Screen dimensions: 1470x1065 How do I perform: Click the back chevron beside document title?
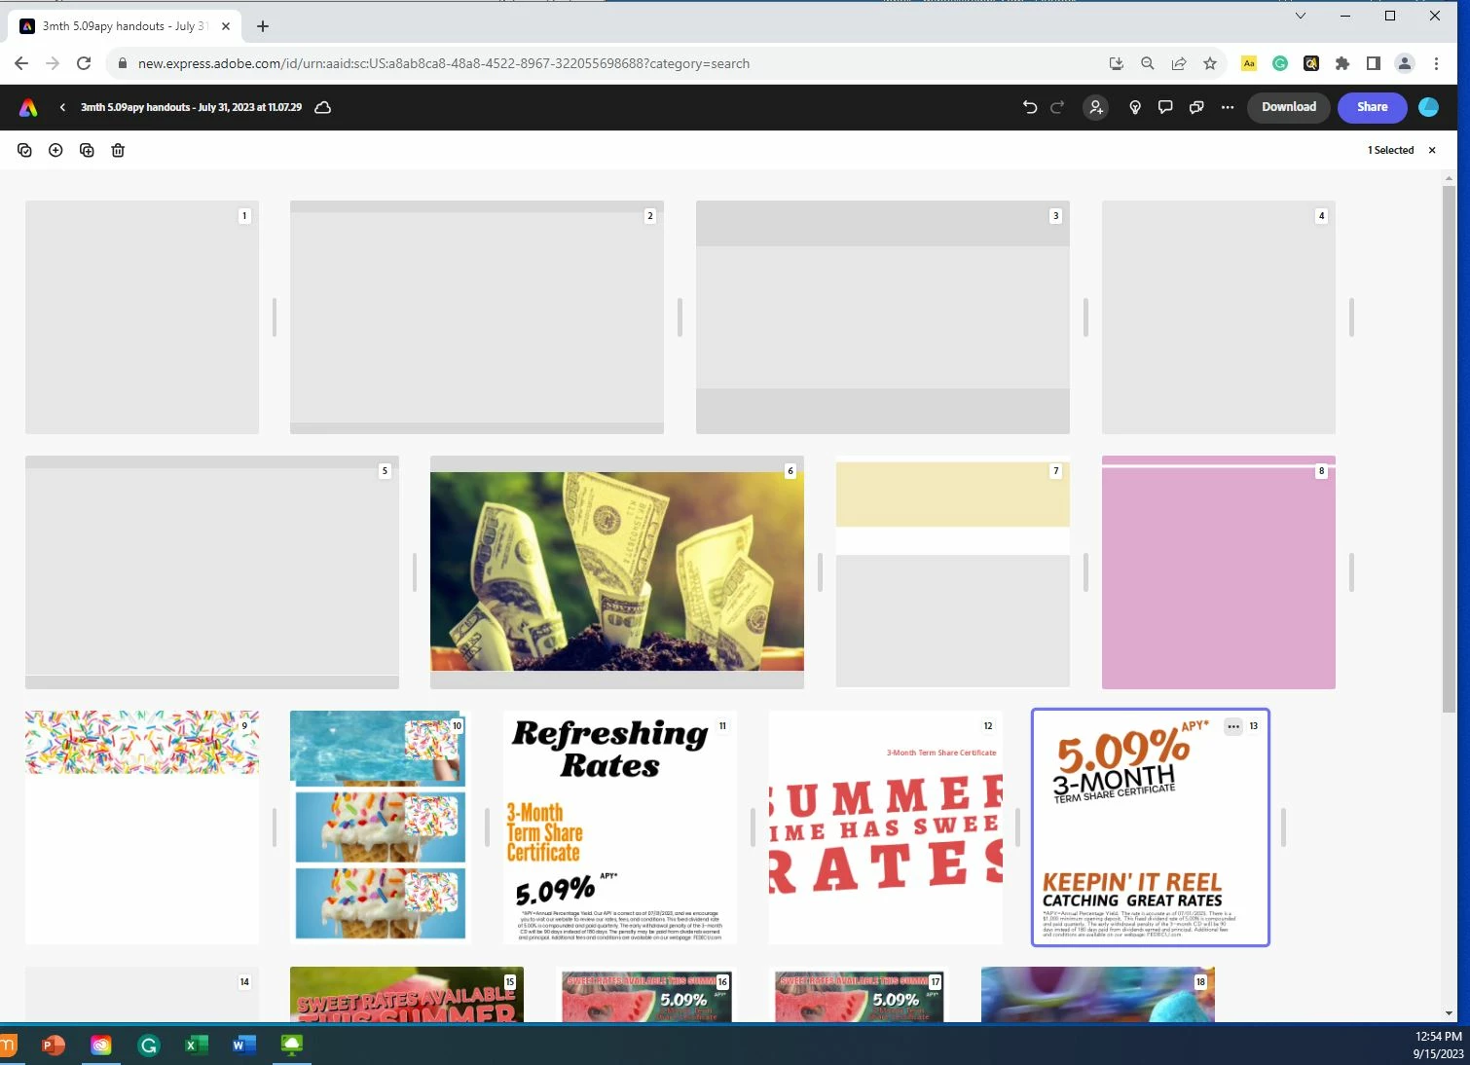click(x=62, y=107)
